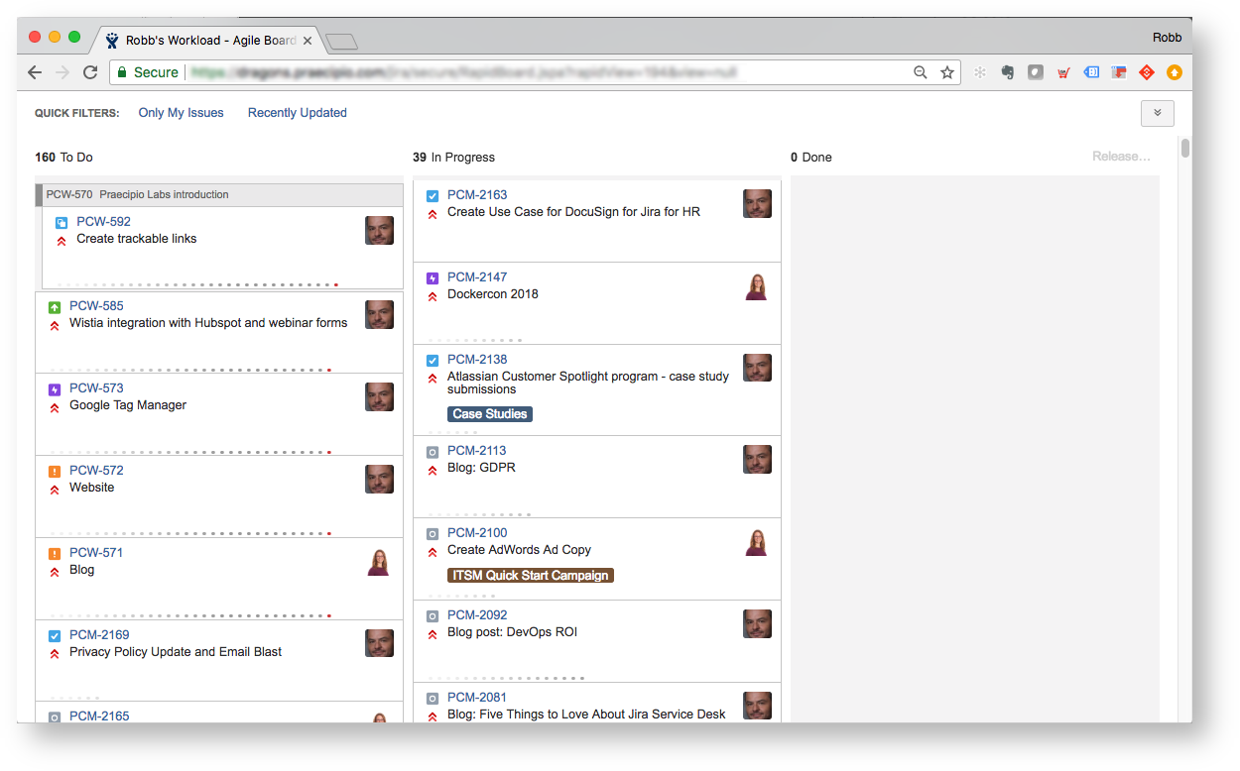Select the 'Google Tag Manager' card summary

[128, 405]
